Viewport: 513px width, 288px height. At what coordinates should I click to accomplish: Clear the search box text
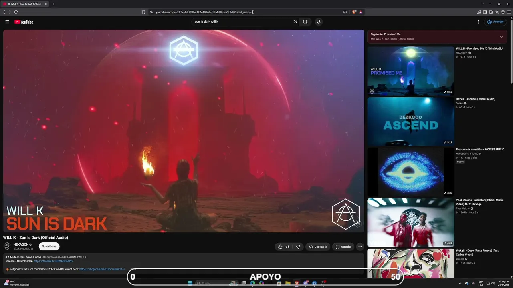(295, 22)
